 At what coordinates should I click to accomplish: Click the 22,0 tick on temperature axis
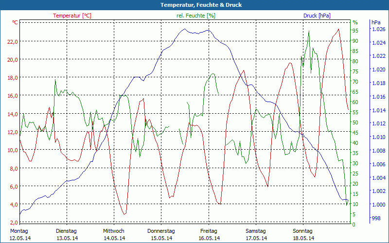click(x=12, y=41)
